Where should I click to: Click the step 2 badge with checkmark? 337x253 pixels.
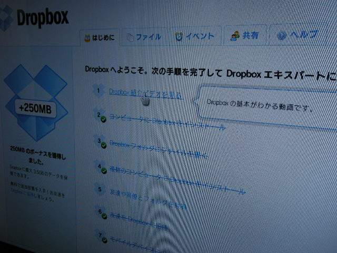point(100,116)
